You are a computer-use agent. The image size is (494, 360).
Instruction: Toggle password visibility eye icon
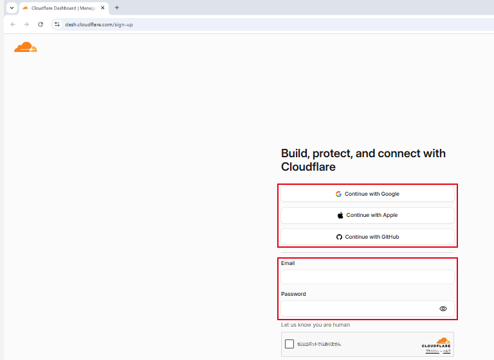pyautogui.click(x=443, y=309)
